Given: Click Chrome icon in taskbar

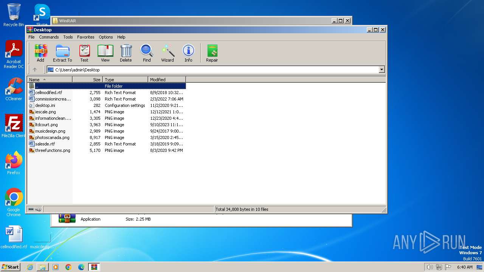Looking at the screenshot, I should tap(68, 267).
